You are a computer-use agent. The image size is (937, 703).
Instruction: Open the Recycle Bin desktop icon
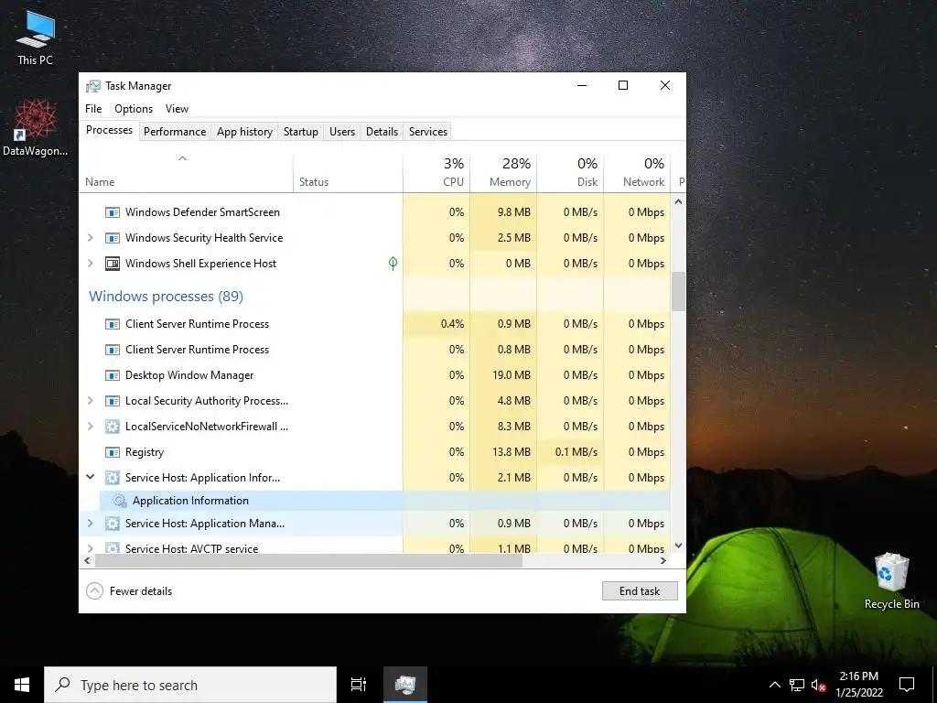[891, 581]
